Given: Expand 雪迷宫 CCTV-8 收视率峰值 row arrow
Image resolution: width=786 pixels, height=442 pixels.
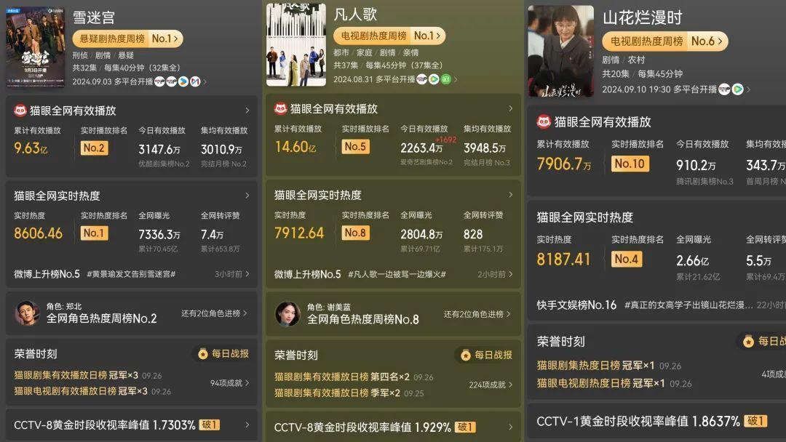Looking at the screenshot, I should pos(247,425).
